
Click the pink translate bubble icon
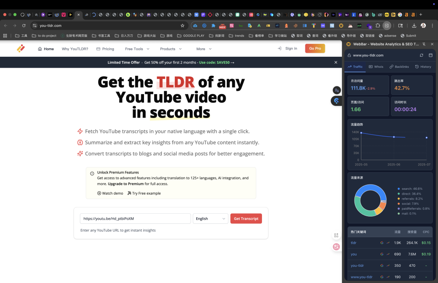pyautogui.click(x=336, y=247)
